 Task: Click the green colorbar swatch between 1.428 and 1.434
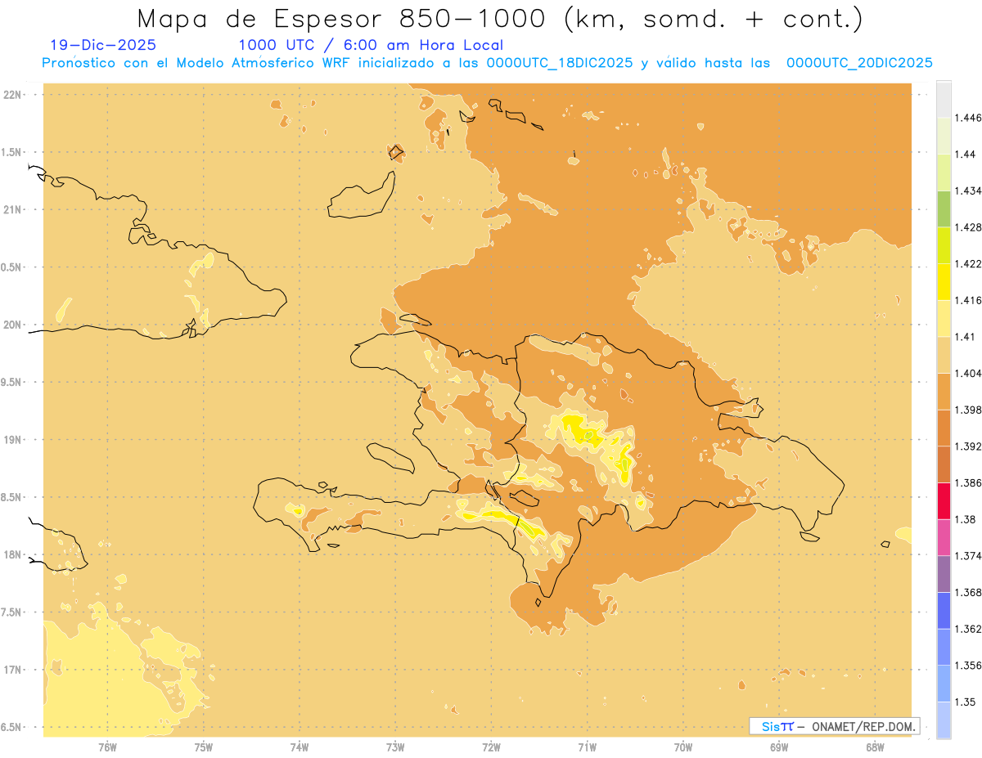944,209
